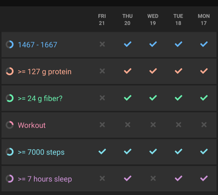Uncheck Wednesday for the 1467 - 1667 habit

tap(153, 44)
